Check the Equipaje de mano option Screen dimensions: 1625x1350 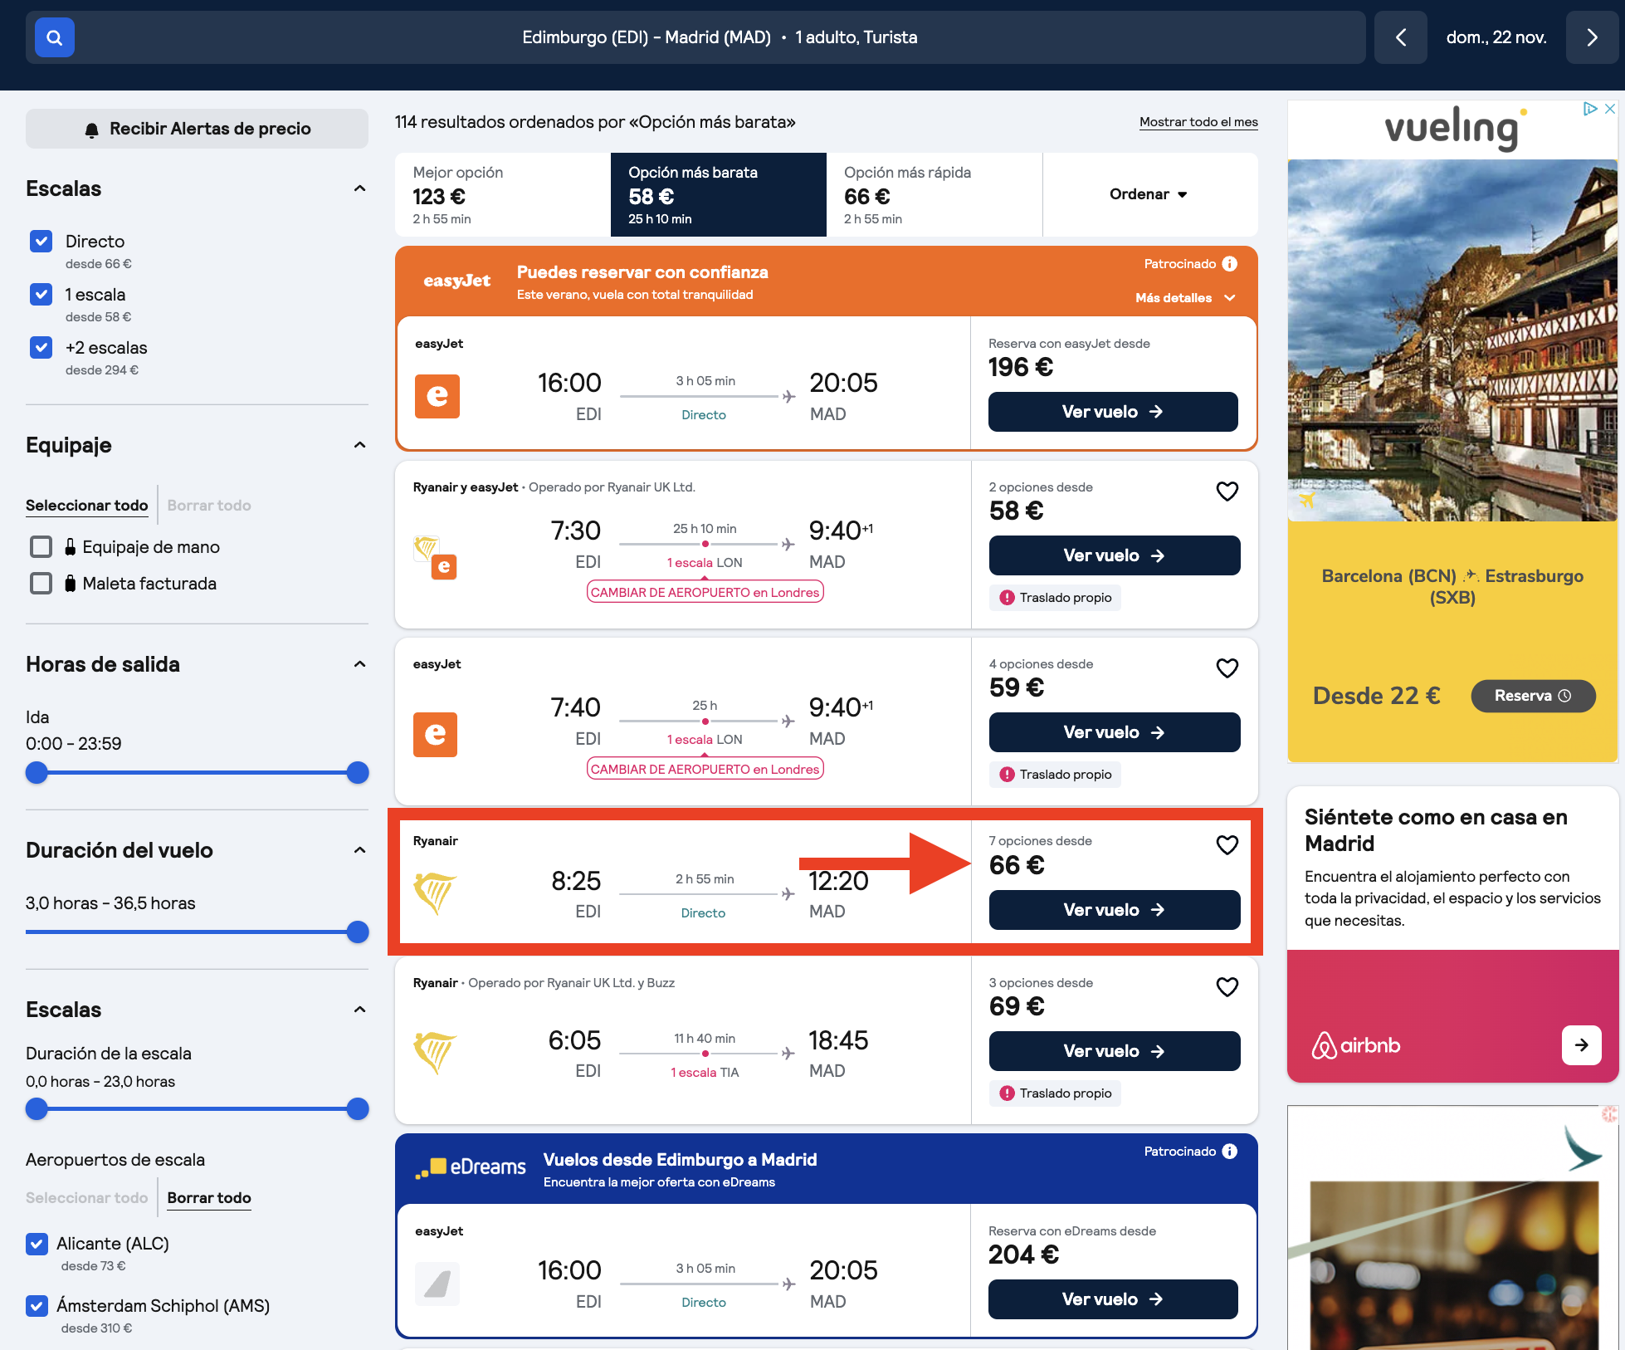coord(41,547)
